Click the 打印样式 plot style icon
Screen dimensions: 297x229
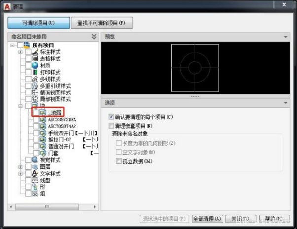(35, 72)
